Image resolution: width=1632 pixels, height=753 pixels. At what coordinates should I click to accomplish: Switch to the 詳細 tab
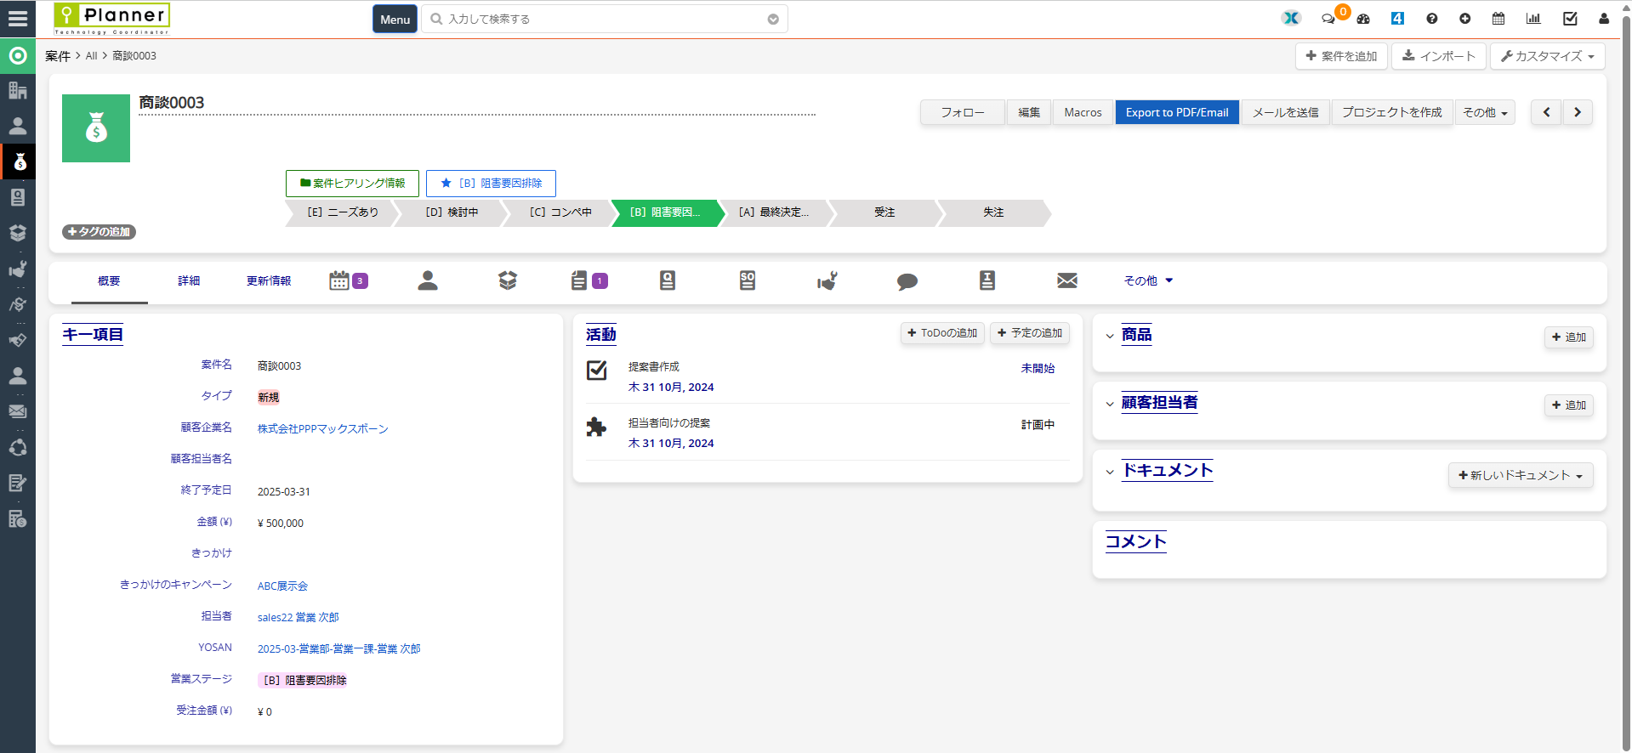[x=189, y=280]
